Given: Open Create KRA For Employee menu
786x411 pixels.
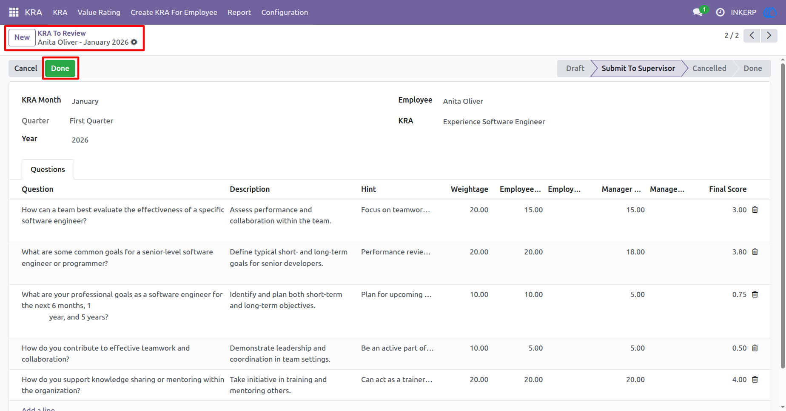Looking at the screenshot, I should pos(174,12).
